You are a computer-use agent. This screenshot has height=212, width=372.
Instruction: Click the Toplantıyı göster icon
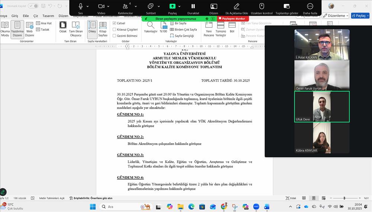click(286, 6)
